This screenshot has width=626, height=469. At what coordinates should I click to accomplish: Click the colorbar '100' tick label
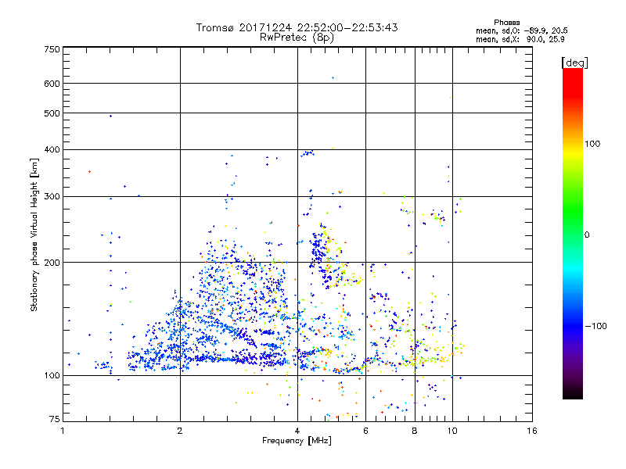tap(592, 144)
